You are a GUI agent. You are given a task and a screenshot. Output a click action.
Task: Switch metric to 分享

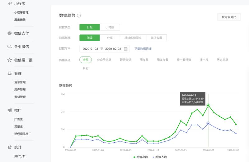(x=110, y=38)
